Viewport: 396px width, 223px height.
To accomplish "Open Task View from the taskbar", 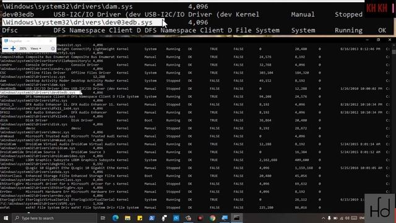I will coord(103,218).
